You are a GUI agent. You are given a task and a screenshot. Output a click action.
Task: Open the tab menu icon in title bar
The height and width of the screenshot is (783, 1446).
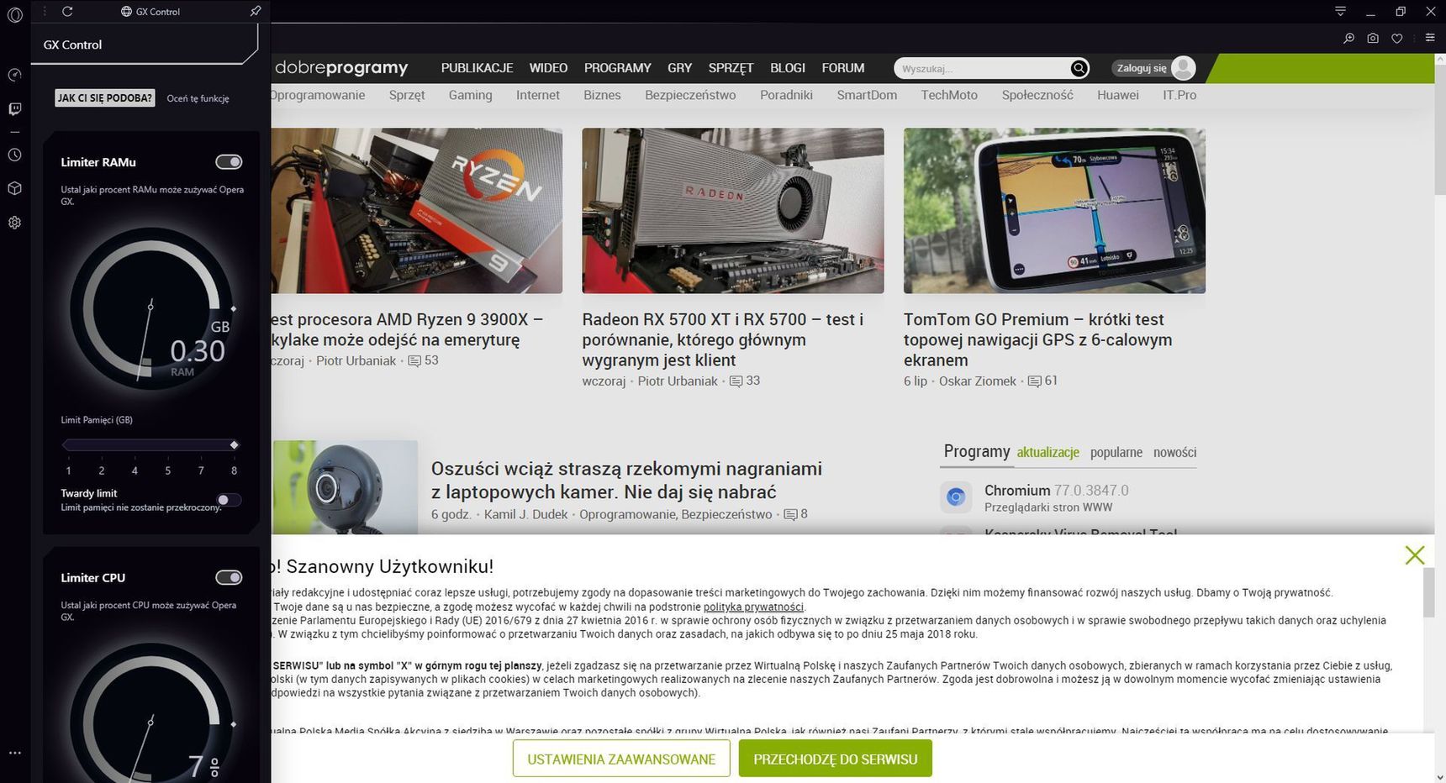(x=1340, y=11)
